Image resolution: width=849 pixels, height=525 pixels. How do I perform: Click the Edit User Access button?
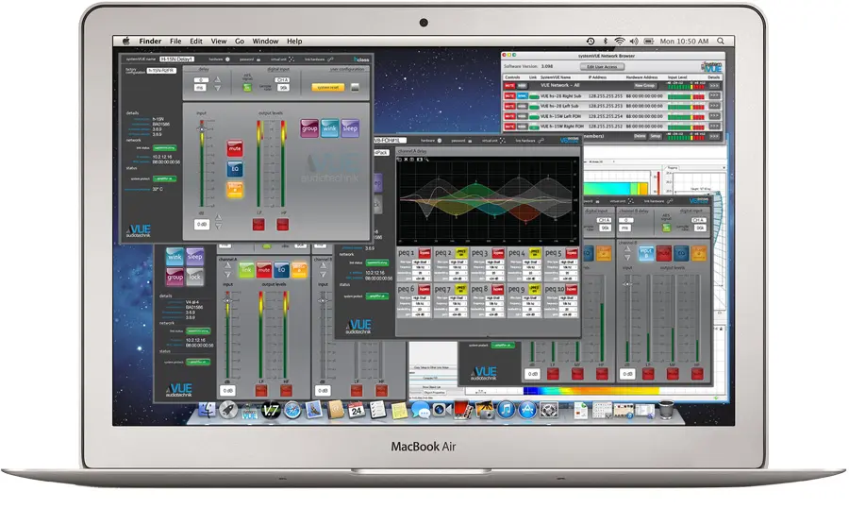[600, 67]
